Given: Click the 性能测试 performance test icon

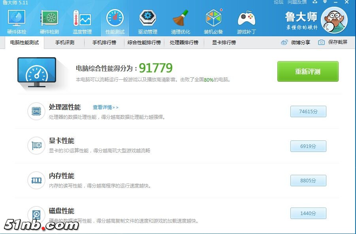Looking at the screenshot, I should pyautogui.click(x=115, y=18).
